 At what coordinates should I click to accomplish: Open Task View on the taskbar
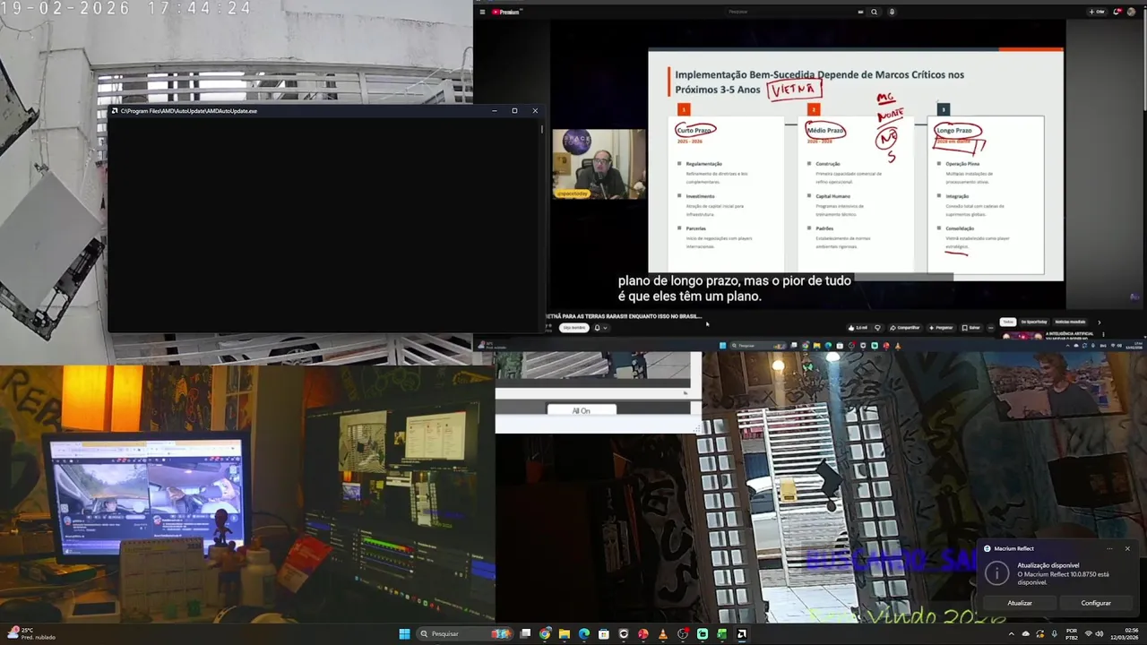525,634
